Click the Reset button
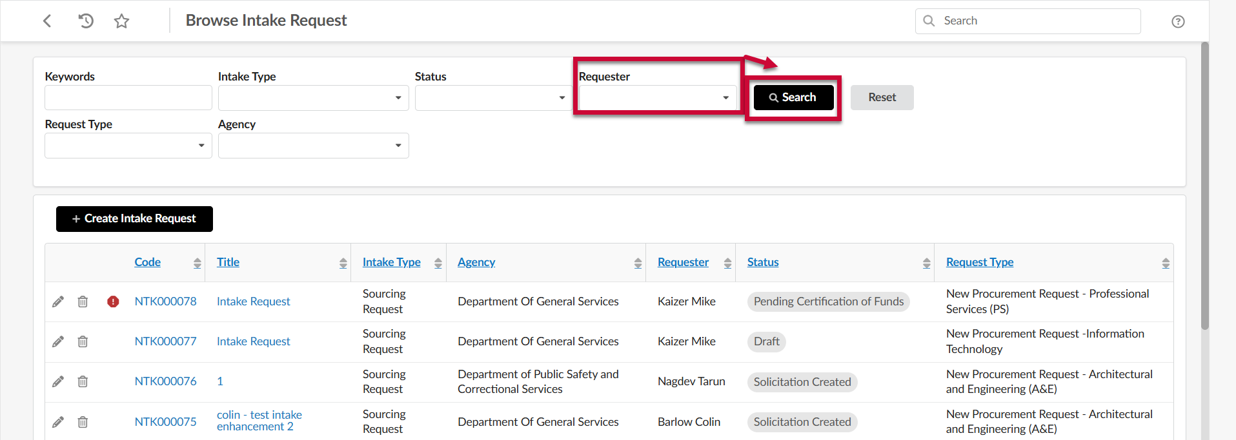 [882, 97]
